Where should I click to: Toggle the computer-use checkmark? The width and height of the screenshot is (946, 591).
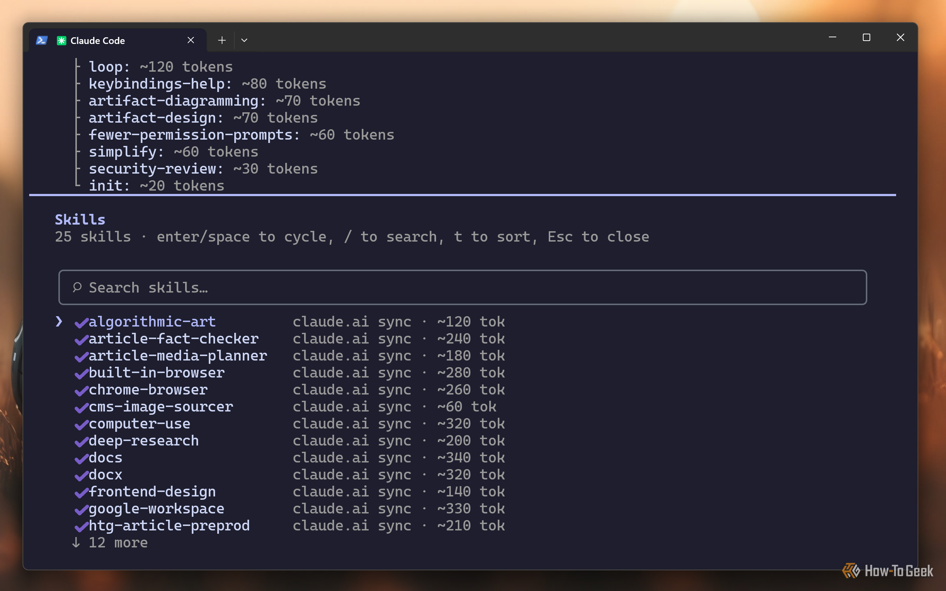tap(81, 424)
